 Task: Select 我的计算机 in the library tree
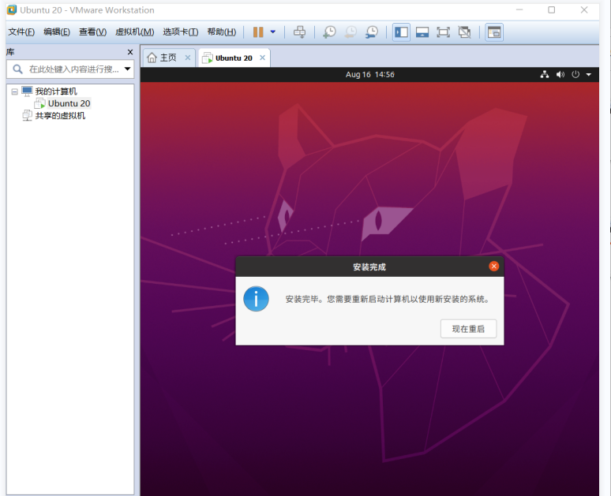pyautogui.click(x=56, y=91)
